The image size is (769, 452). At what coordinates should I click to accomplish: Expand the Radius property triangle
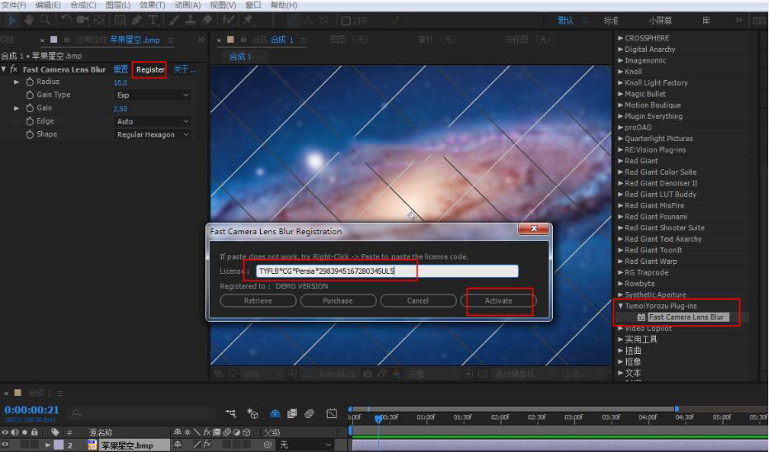(x=17, y=82)
